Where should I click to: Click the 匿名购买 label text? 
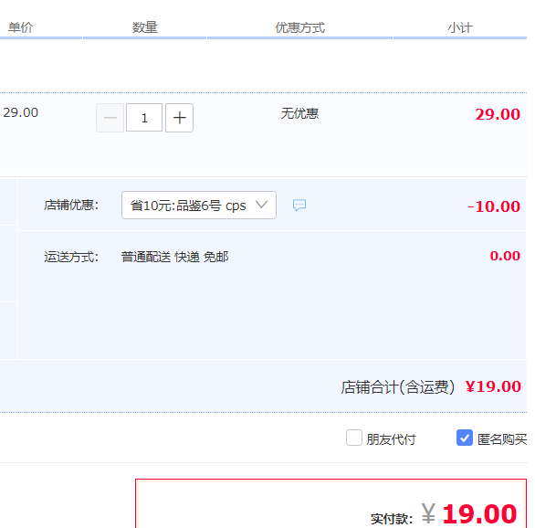(502, 439)
